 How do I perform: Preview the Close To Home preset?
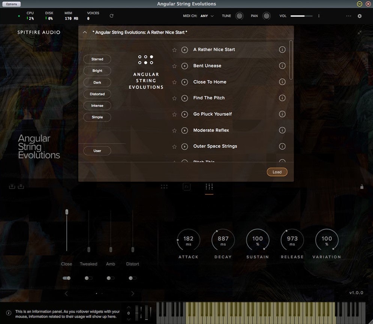pos(184,82)
